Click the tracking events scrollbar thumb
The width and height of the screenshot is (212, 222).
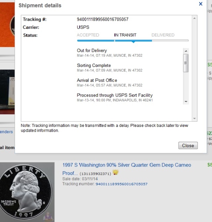(x=186, y=63)
